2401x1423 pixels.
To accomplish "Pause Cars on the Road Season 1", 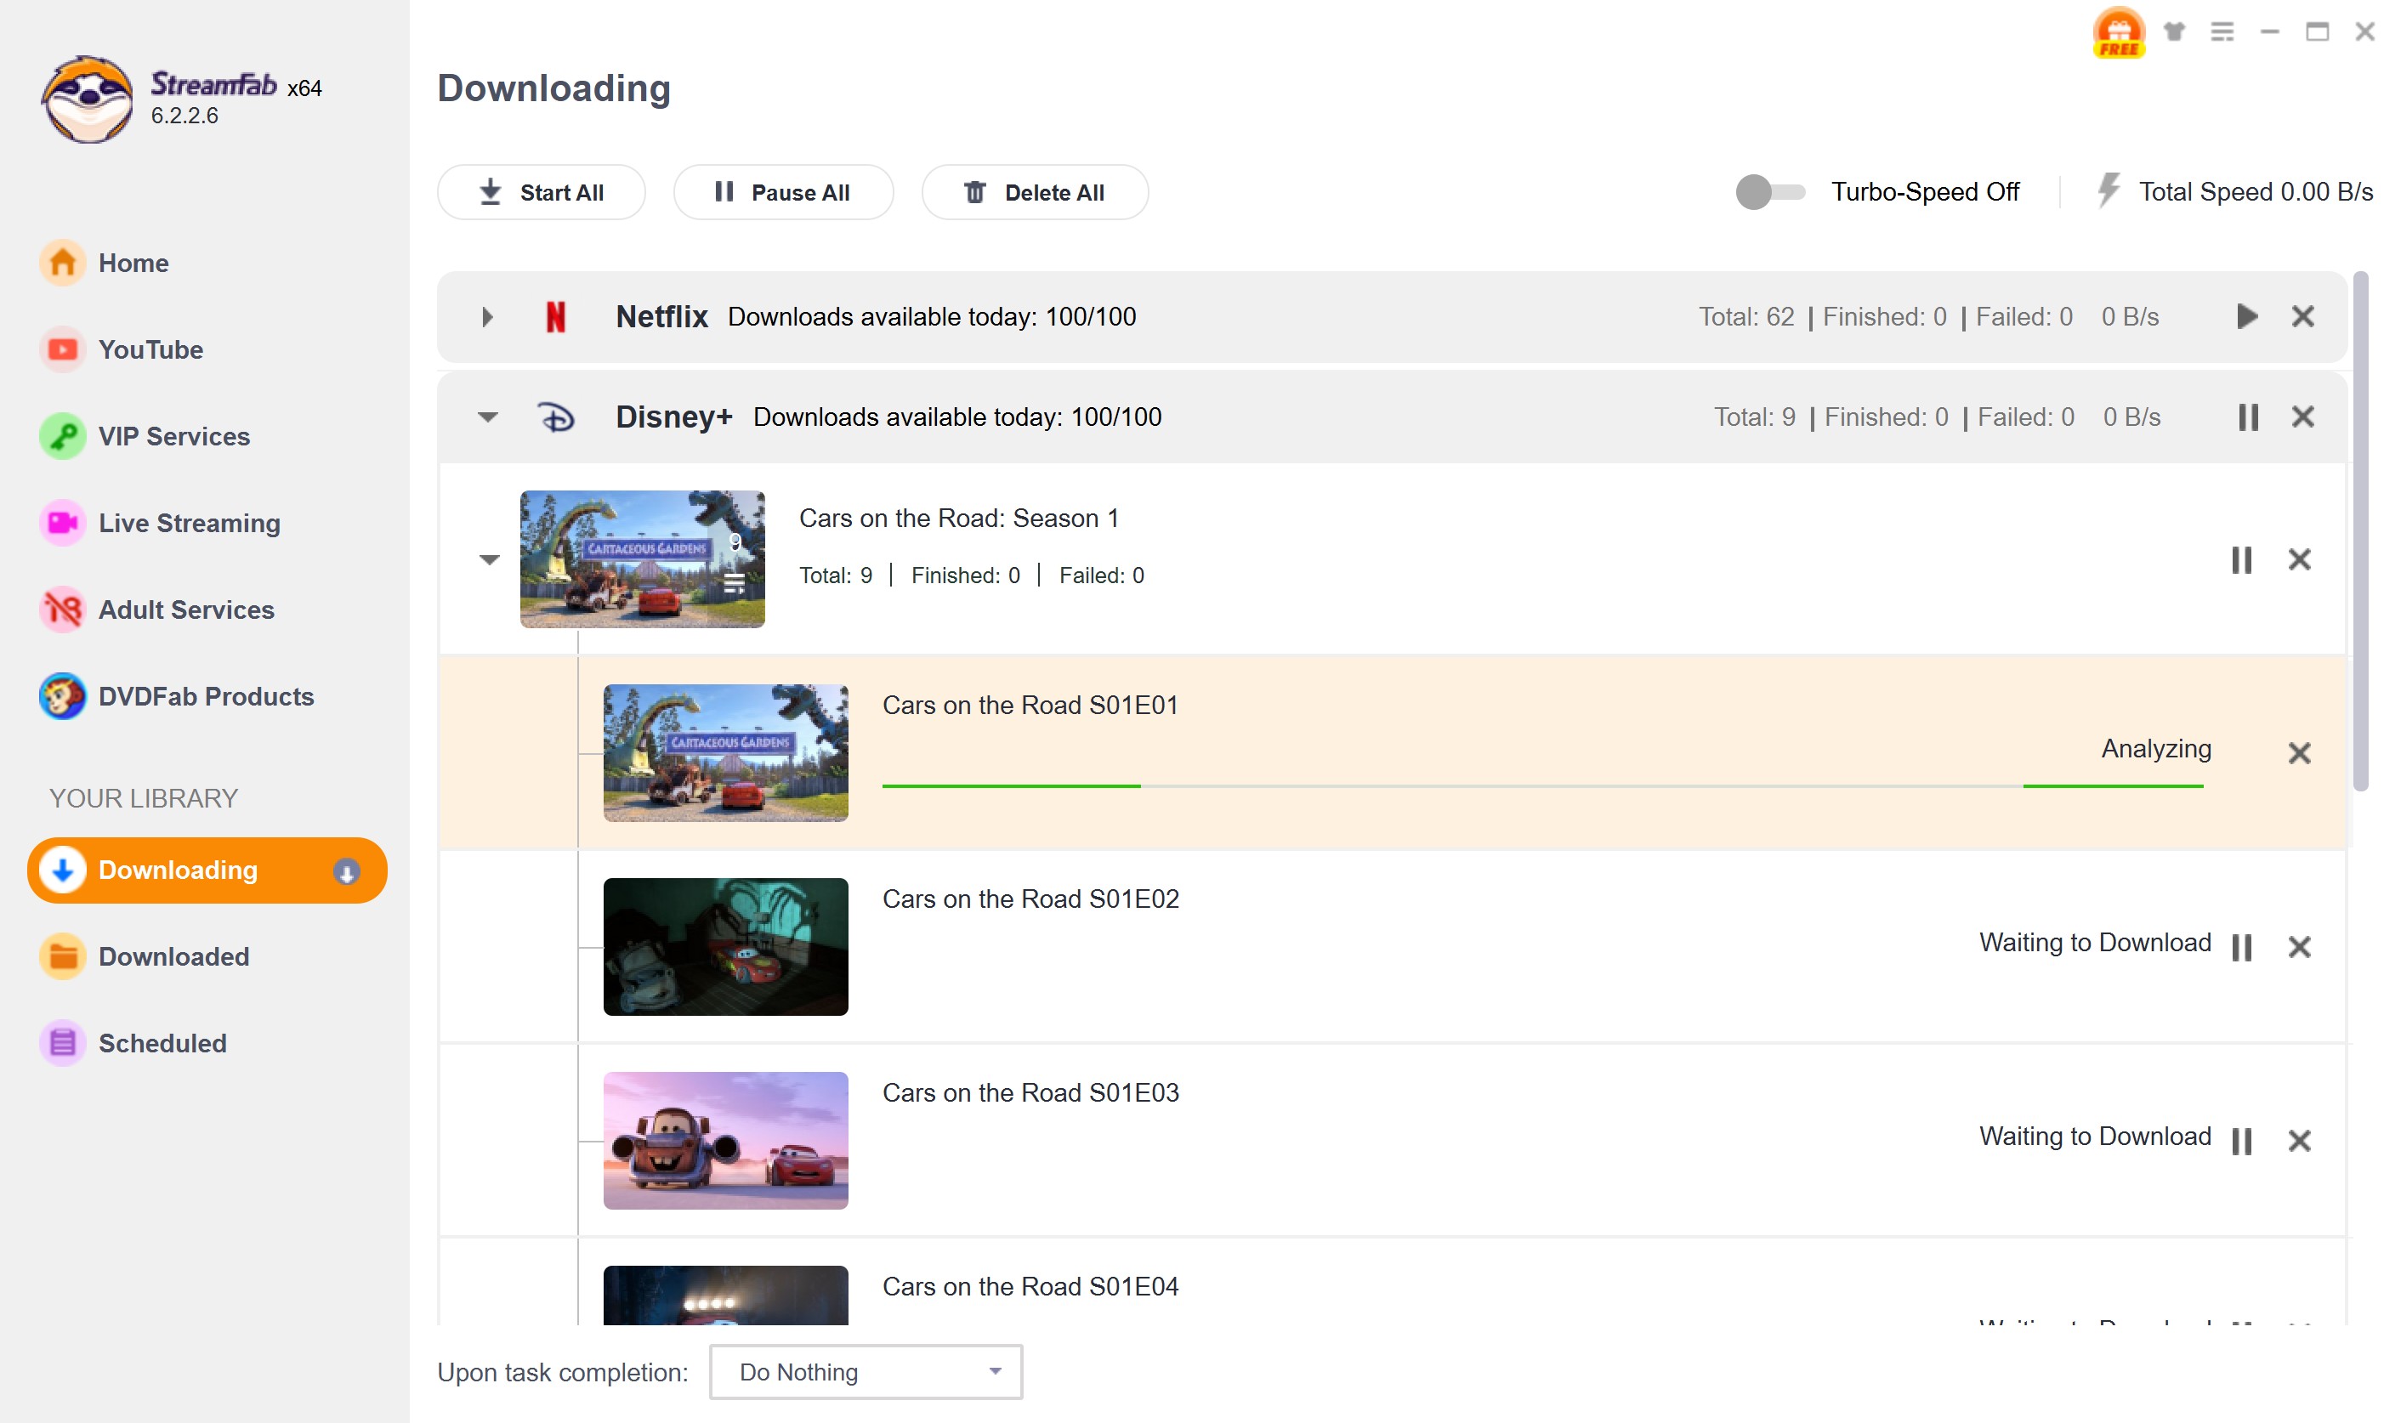I will (x=2241, y=560).
